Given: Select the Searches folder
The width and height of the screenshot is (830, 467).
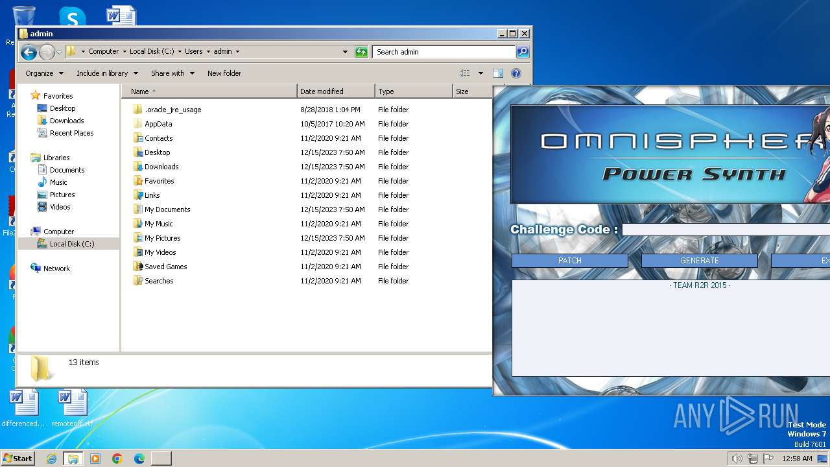Looking at the screenshot, I should (154, 281).
